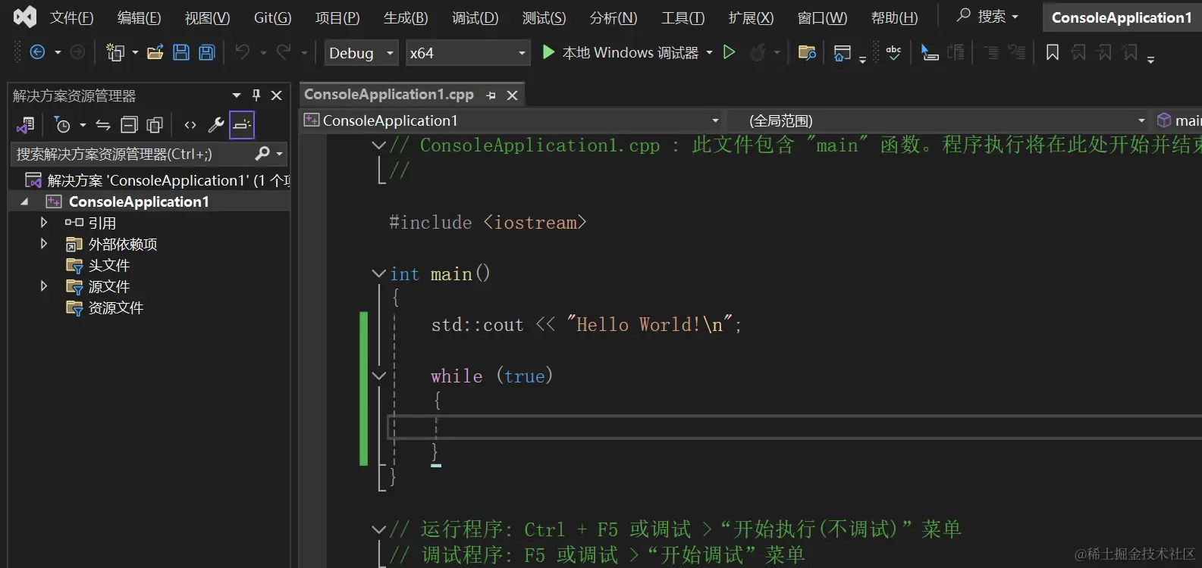Sync with active document arrows icon
This screenshot has height=568, width=1202.
(x=103, y=125)
